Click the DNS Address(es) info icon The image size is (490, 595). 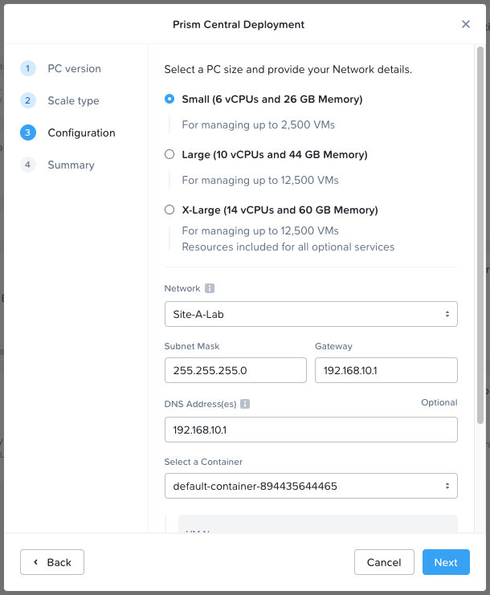(x=245, y=405)
